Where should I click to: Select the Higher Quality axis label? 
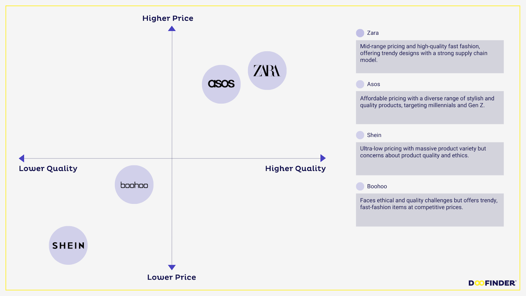pos(295,169)
